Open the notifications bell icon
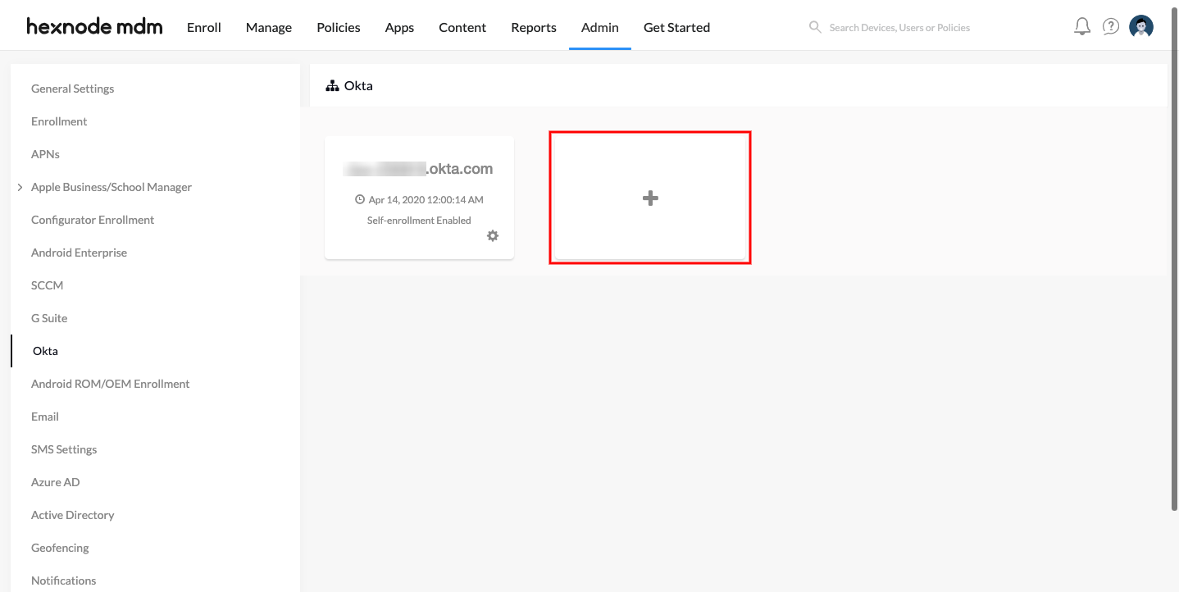This screenshot has height=592, width=1179. 1082,26
